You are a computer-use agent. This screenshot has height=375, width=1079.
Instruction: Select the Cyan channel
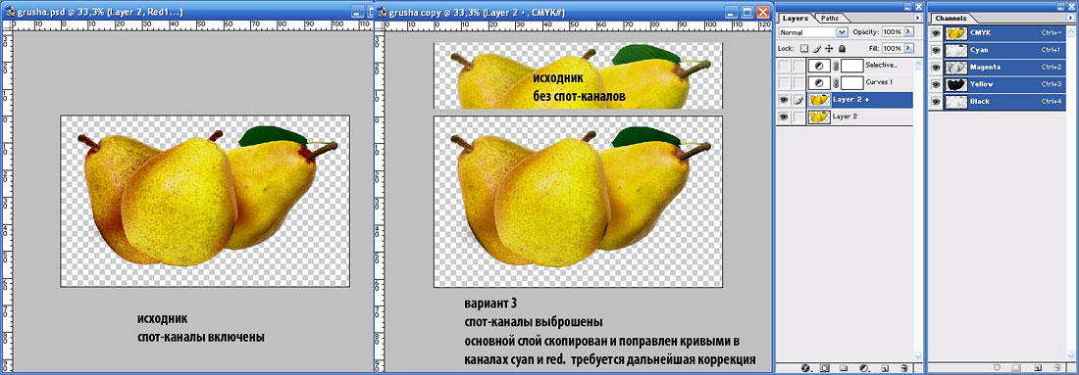pyautogui.click(x=1004, y=50)
